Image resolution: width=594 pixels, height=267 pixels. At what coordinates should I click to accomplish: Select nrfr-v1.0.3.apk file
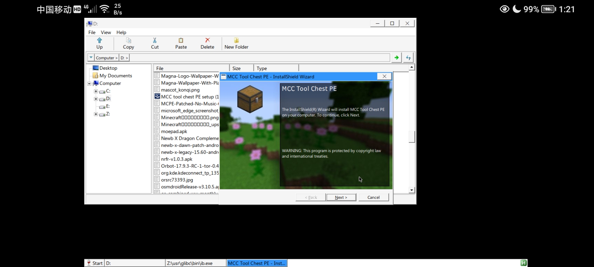(x=174, y=159)
